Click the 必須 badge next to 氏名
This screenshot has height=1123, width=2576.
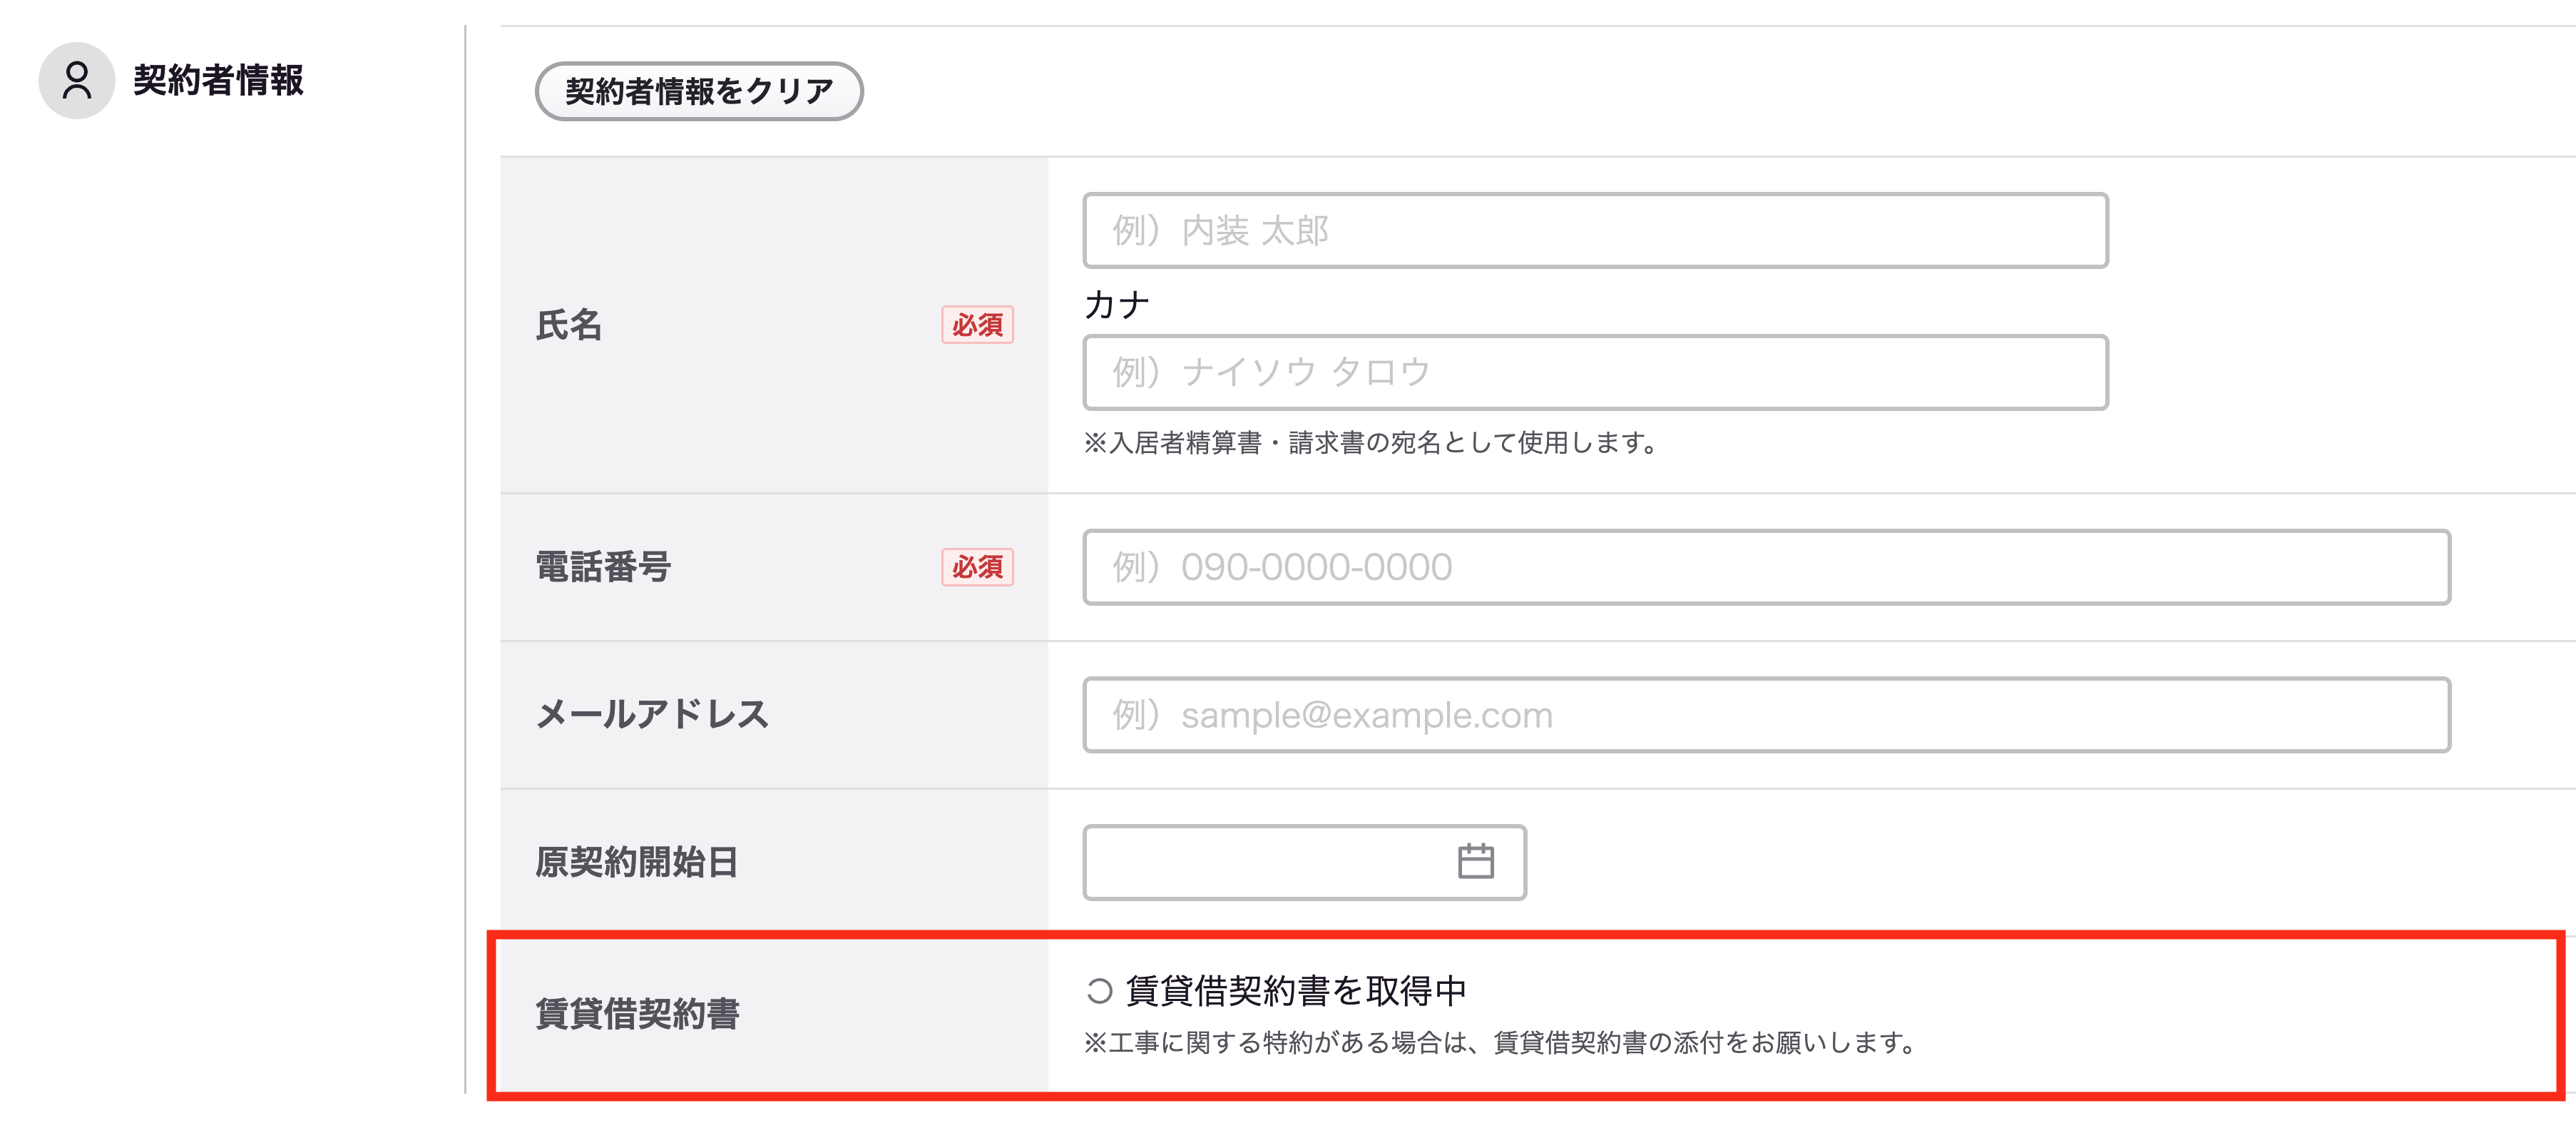click(977, 325)
